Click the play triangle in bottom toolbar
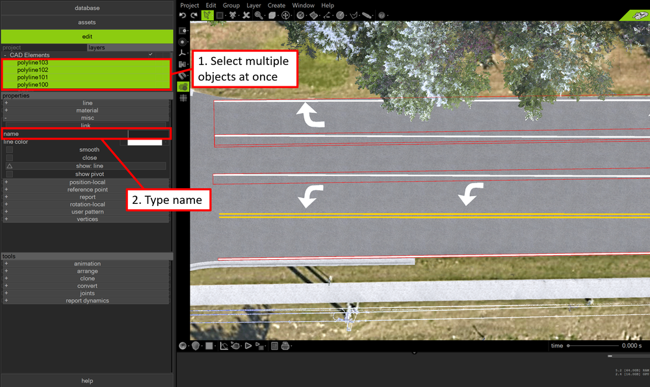This screenshot has height=387, width=650. [248, 345]
